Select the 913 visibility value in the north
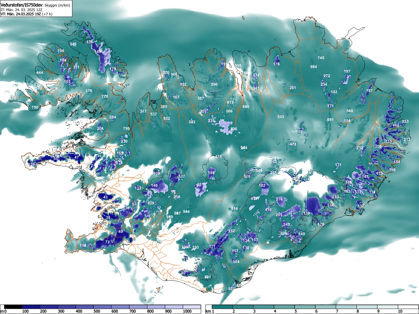 (x=230, y=102)
